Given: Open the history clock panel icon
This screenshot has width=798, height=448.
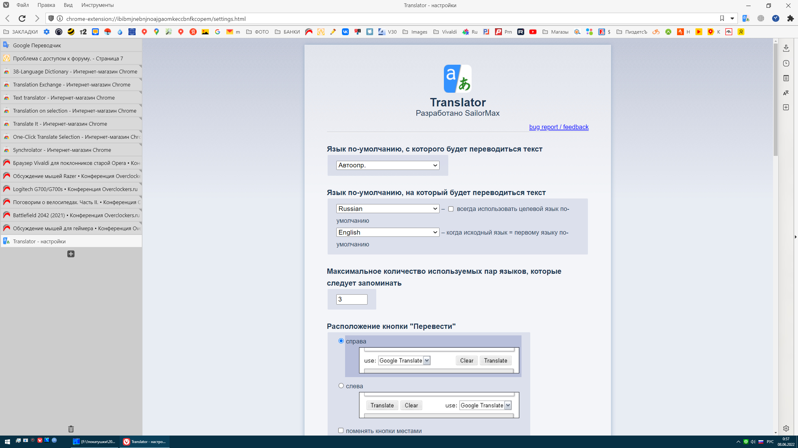Looking at the screenshot, I should coord(786,63).
